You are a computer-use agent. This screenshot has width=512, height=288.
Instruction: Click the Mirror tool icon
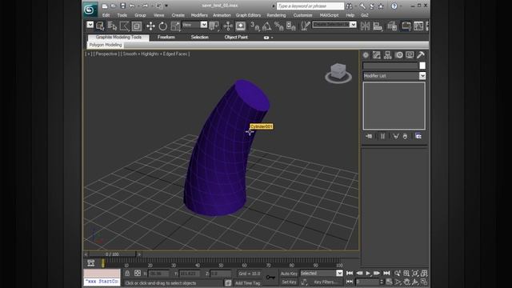point(365,26)
